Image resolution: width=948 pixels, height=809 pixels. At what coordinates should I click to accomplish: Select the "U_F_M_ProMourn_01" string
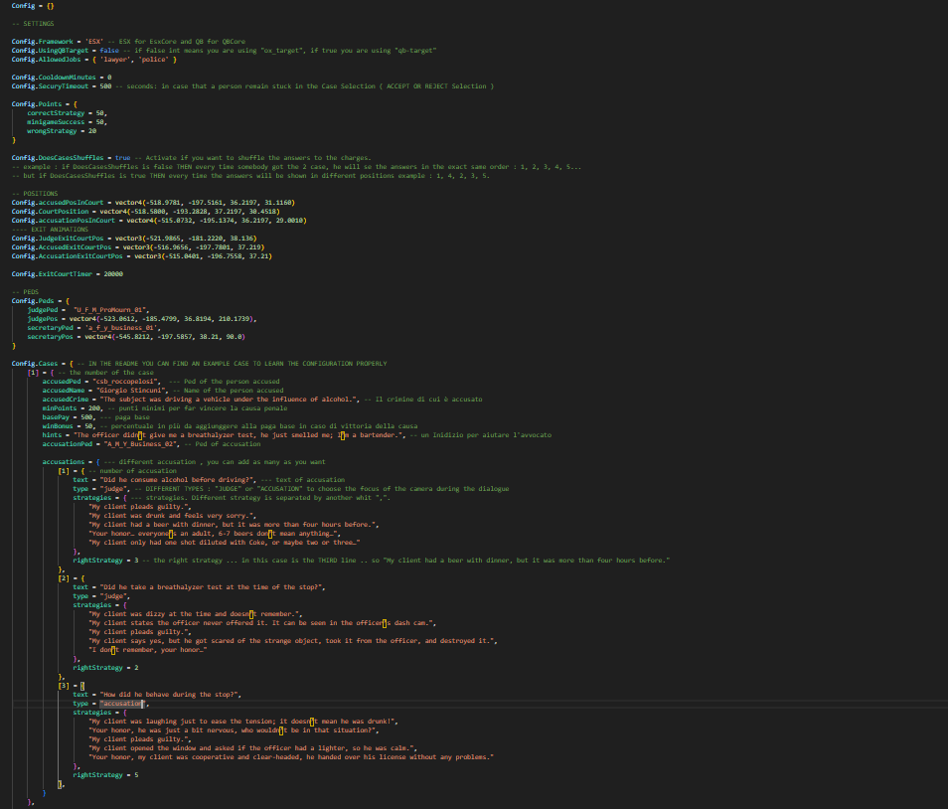111,309
